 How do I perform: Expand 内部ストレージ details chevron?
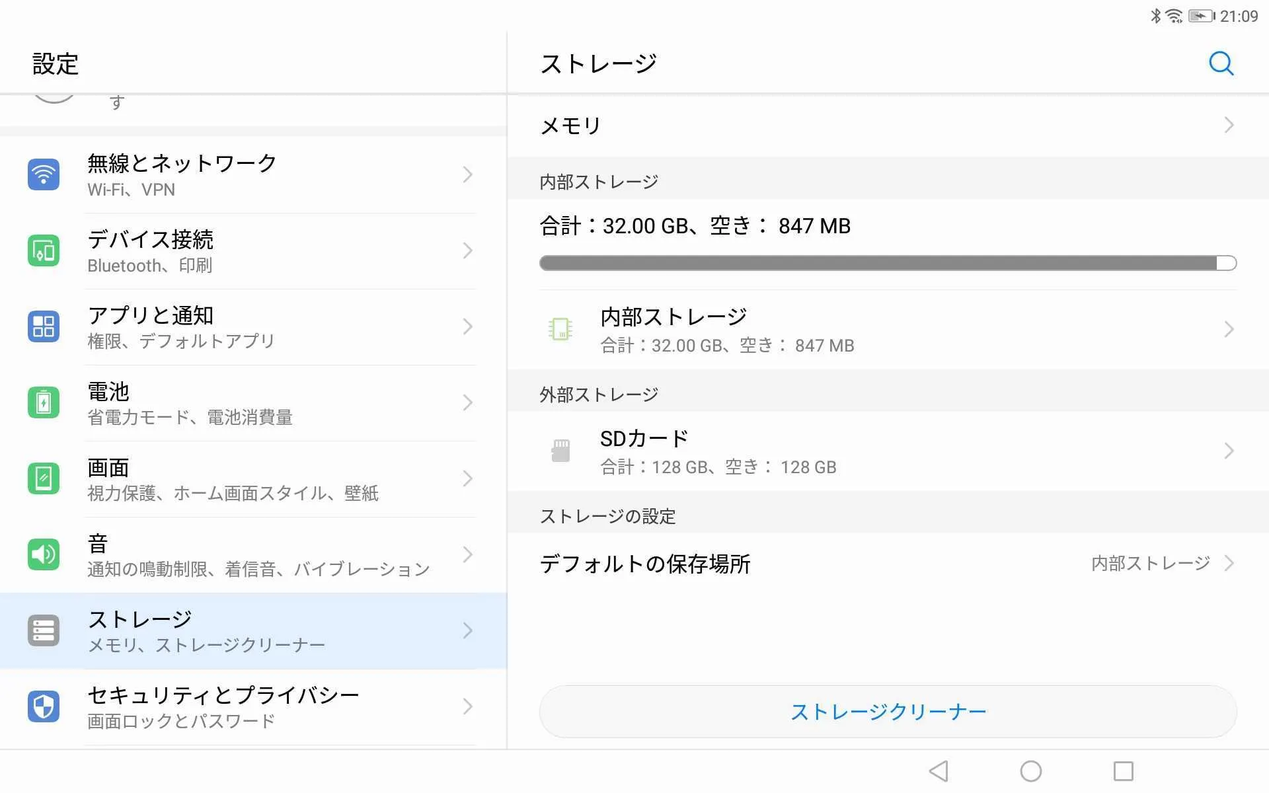click(1228, 329)
